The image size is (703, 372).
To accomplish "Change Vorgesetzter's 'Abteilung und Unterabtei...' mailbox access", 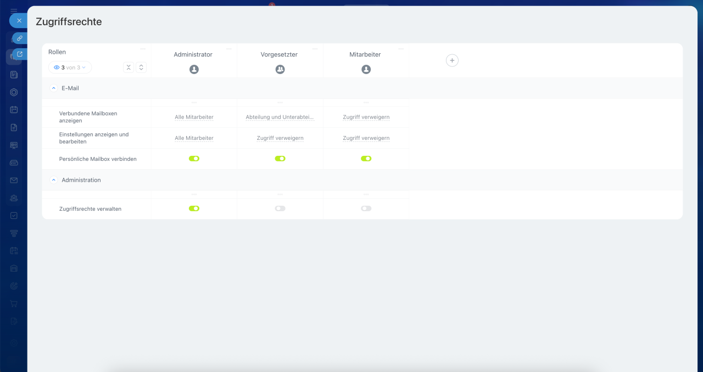I will point(280,117).
